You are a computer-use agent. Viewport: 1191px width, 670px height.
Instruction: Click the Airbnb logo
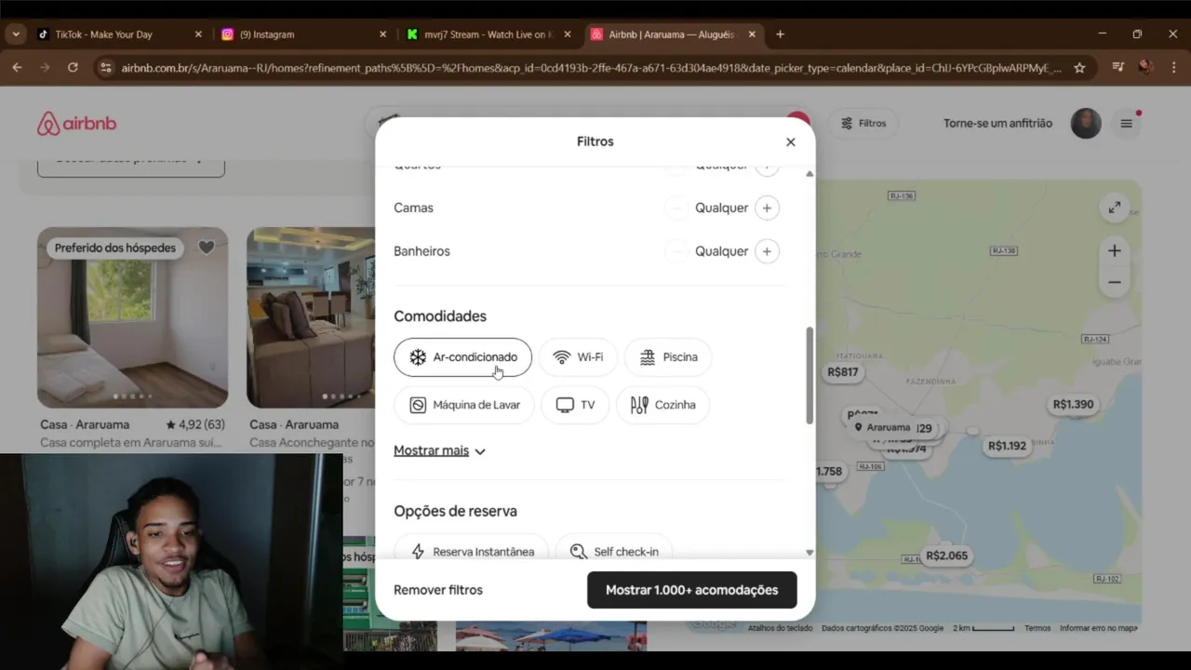[77, 124]
